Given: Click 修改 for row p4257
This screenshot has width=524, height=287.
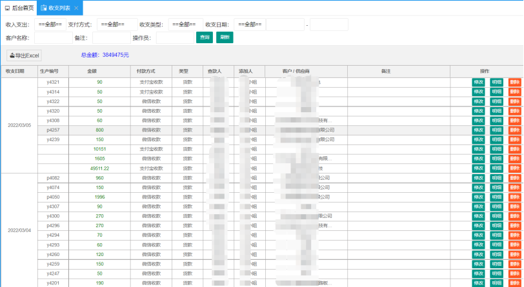Looking at the screenshot, I should tap(478, 130).
